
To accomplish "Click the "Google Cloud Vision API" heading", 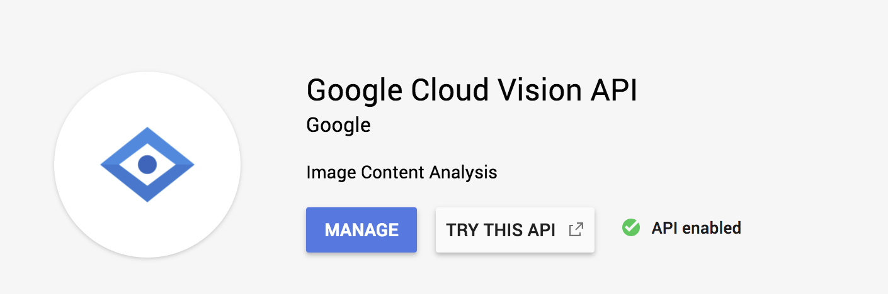I will coord(472,90).
